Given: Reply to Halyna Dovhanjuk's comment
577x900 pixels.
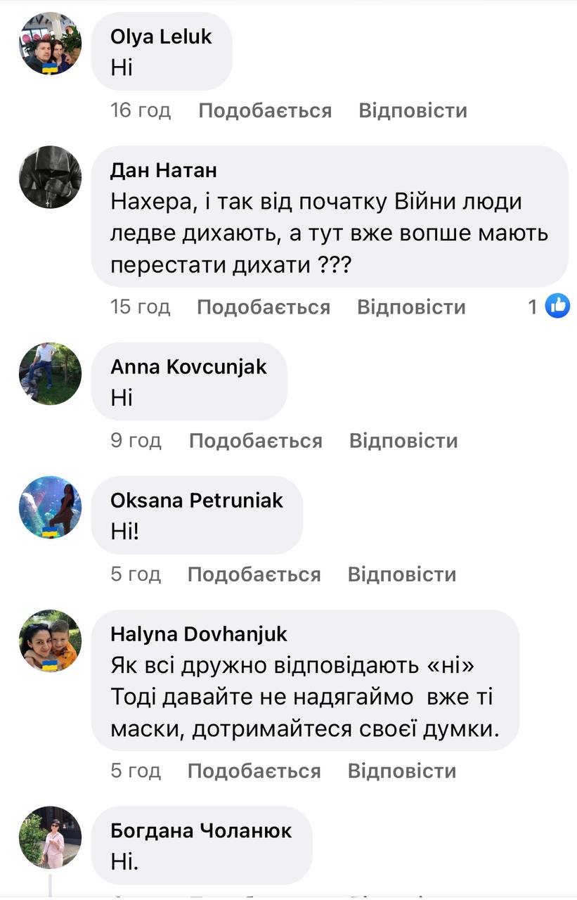Looking at the screenshot, I should click(402, 771).
